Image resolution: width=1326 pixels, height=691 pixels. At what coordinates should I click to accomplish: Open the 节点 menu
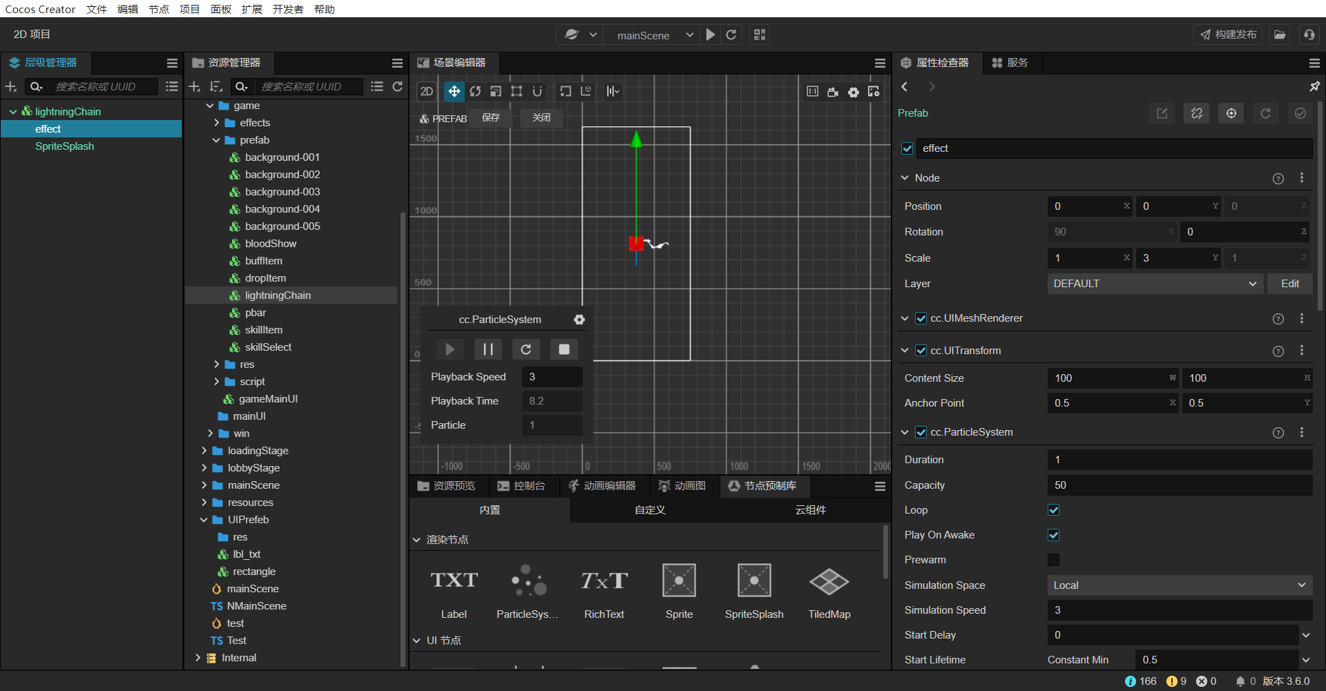click(159, 9)
